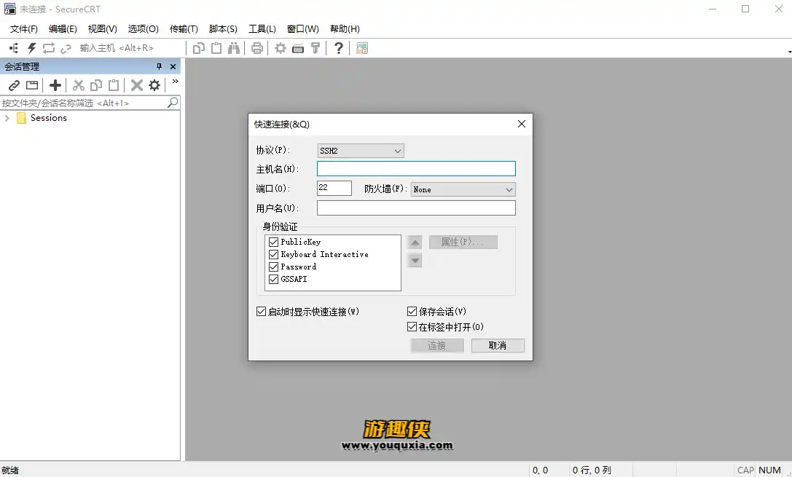Click the search magnifier in session filter

(x=172, y=103)
